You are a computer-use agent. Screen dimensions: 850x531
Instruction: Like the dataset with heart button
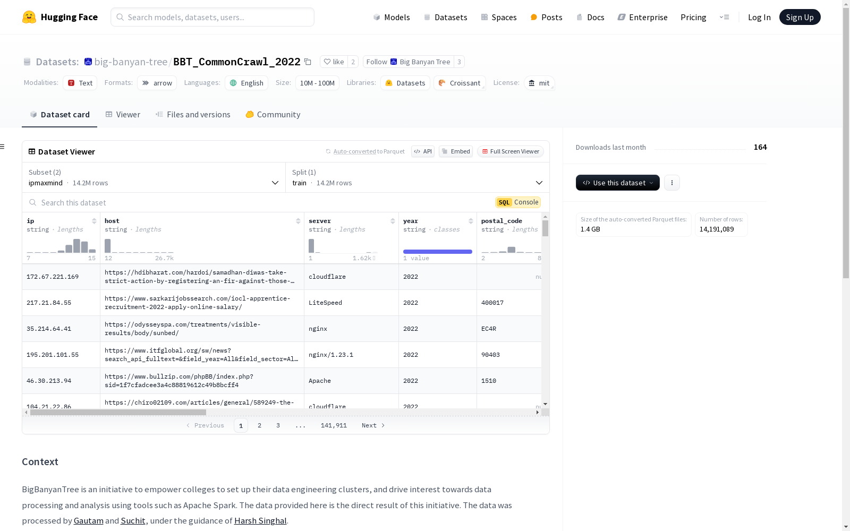[334, 62]
